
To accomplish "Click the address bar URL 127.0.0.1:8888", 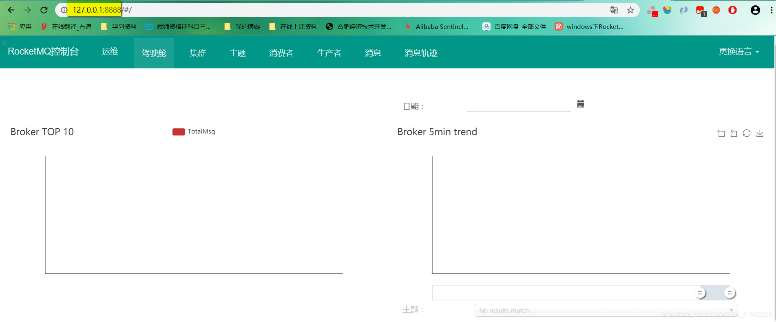I will point(97,10).
